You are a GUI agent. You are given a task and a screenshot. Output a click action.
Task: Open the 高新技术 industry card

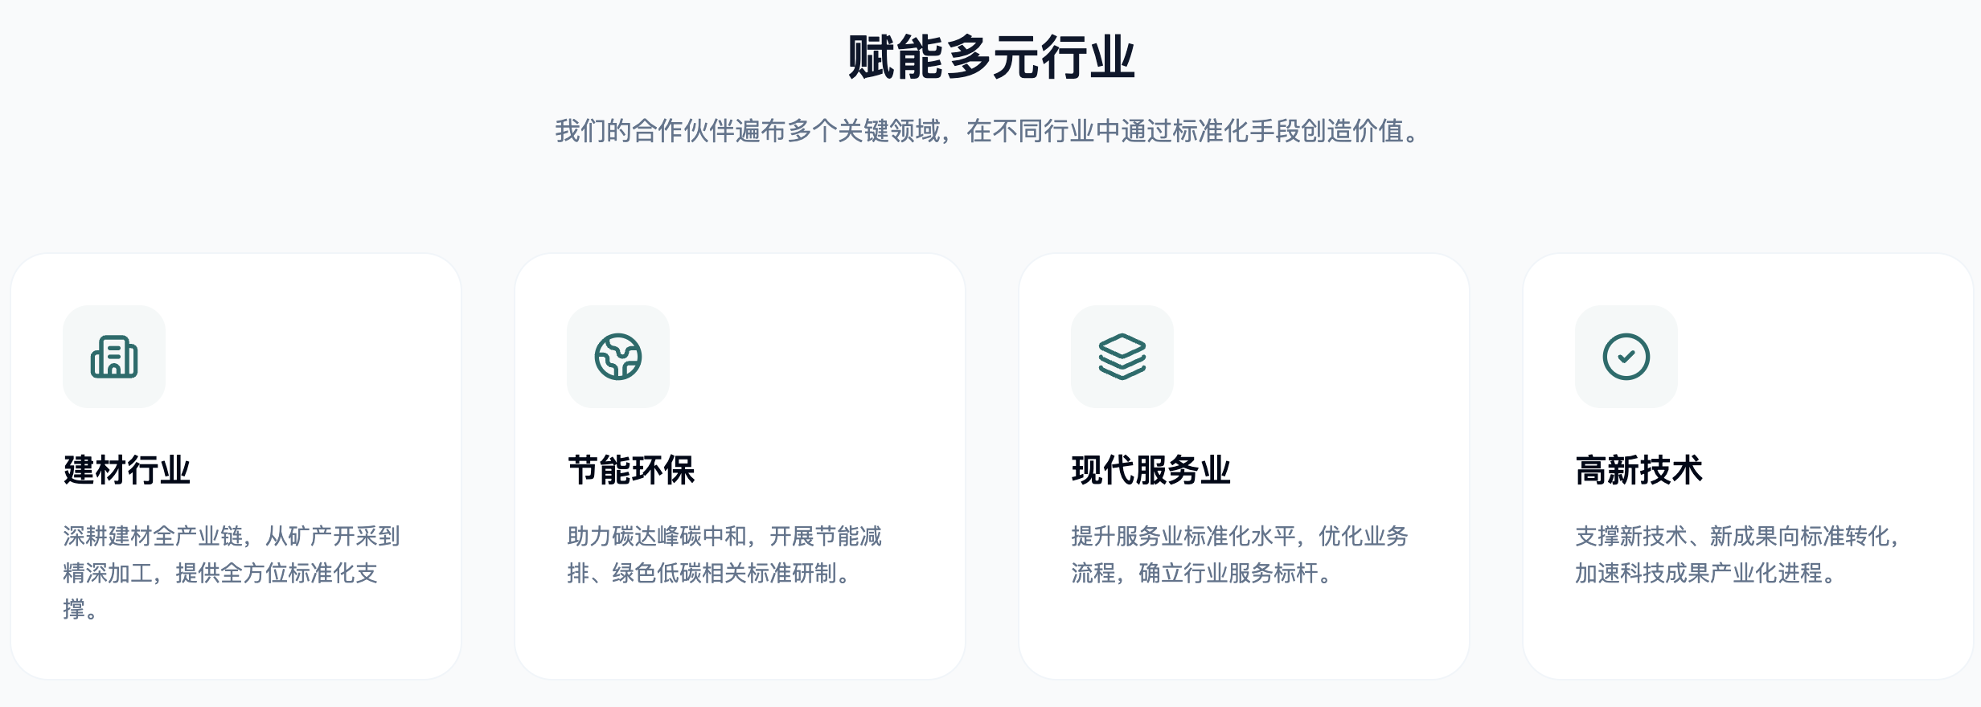coord(1748,467)
